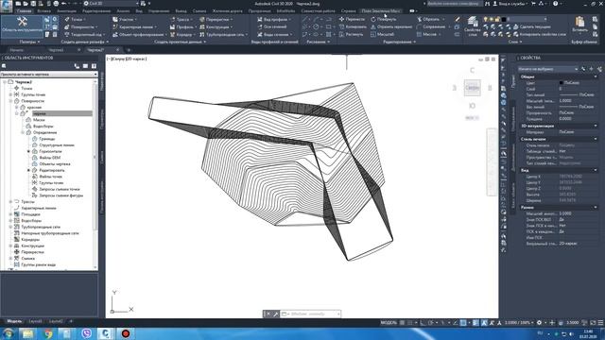Click the Профиль (Profile) tool

[182, 27]
